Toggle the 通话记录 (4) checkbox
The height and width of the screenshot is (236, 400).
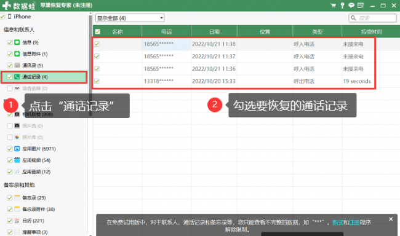pyautogui.click(x=10, y=77)
